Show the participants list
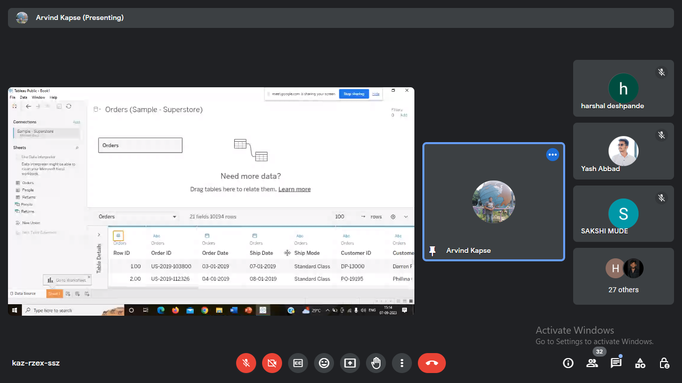 pyautogui.click(x=592, y=363)
